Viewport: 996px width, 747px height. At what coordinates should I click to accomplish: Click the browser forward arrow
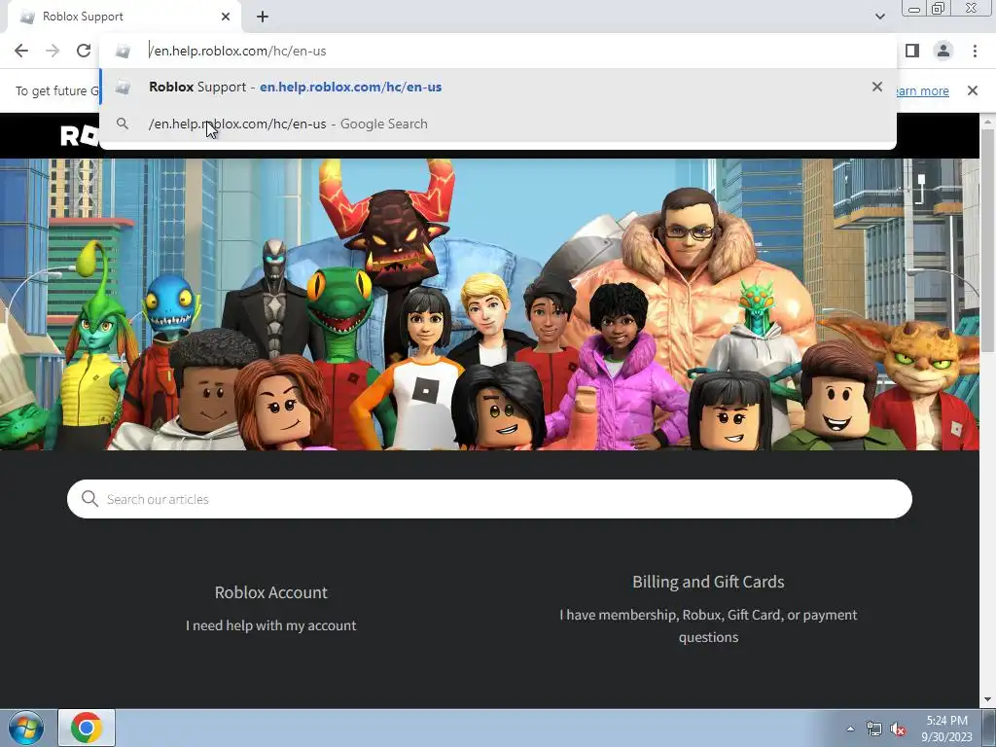(53, 51)
